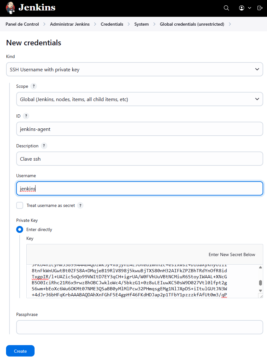
Task: Click the Passphrase label
Action: pos(27,315)
